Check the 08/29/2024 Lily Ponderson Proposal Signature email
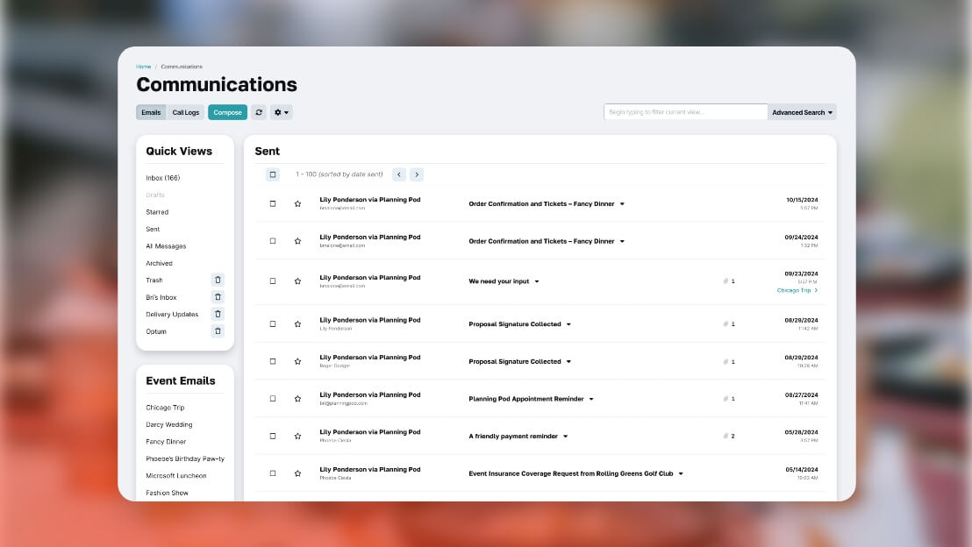Viewport: 972px width, 547px height. click(x=273, y=324)
